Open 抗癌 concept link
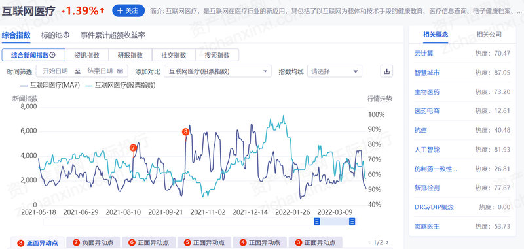 pyautogui.click(x=421, y=130)
